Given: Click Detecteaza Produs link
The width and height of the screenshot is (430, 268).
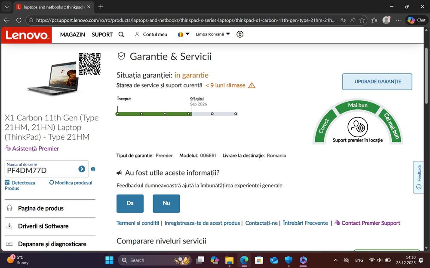Looking at the screenshot, I should [20, 185].
